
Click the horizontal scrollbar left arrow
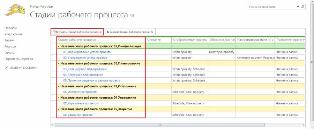tap(53, 125)
